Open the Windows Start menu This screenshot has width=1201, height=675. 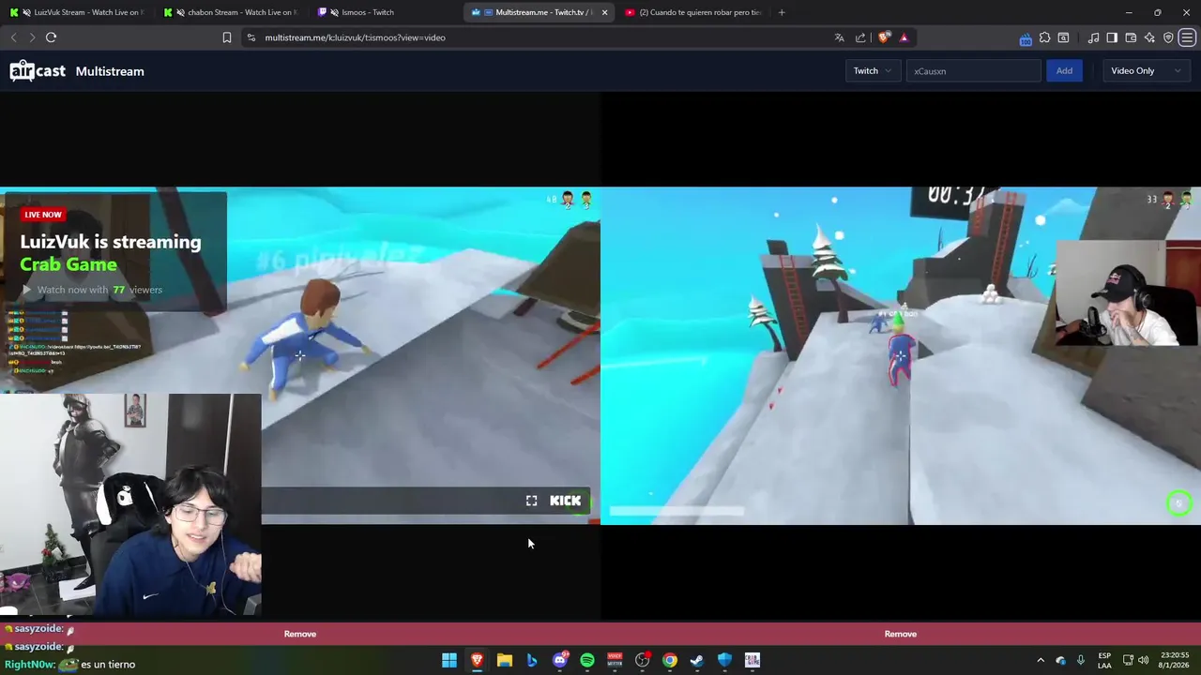pos(449,660)
